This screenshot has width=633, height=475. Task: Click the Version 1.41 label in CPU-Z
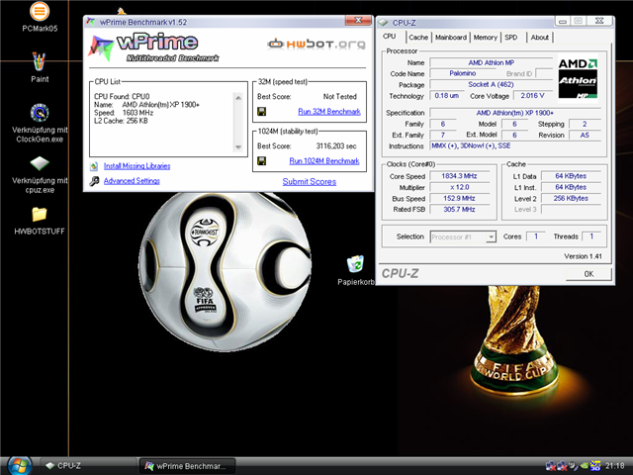(583, 256)
